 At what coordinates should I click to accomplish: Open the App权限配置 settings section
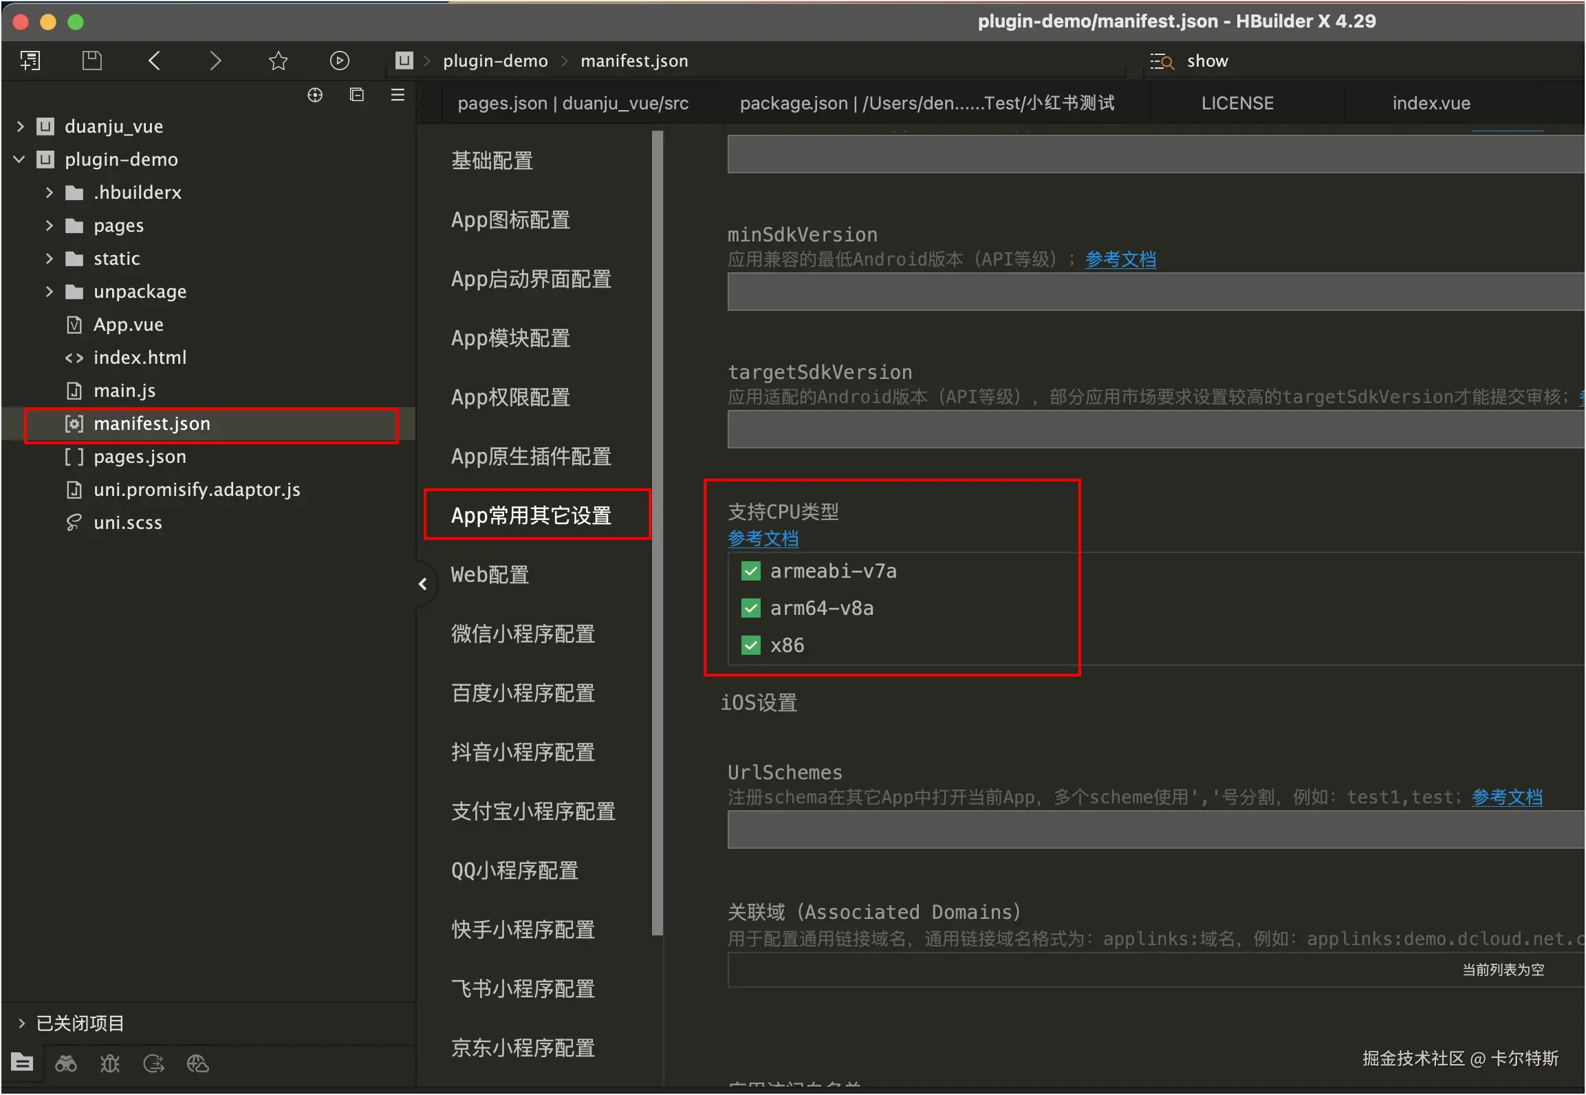coord(510,398)
